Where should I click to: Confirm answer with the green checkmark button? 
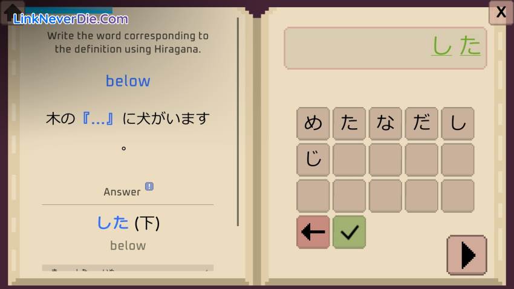click(349, 232)
